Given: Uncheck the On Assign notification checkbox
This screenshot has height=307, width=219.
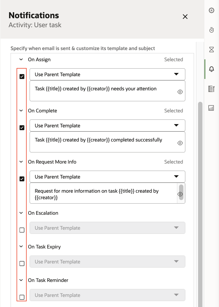Looking at the screenshot, I should [21, 76].
